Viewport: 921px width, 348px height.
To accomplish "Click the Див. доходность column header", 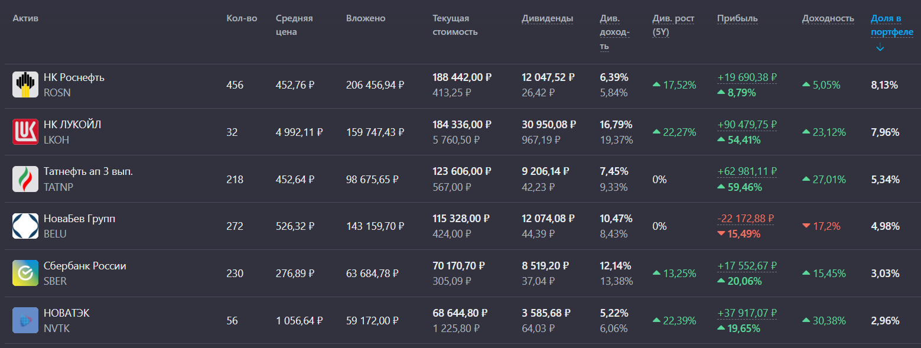I will coord(614,32).
